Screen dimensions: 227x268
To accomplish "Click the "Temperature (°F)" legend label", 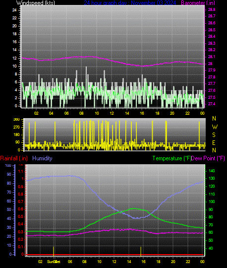I will (172, 158).
